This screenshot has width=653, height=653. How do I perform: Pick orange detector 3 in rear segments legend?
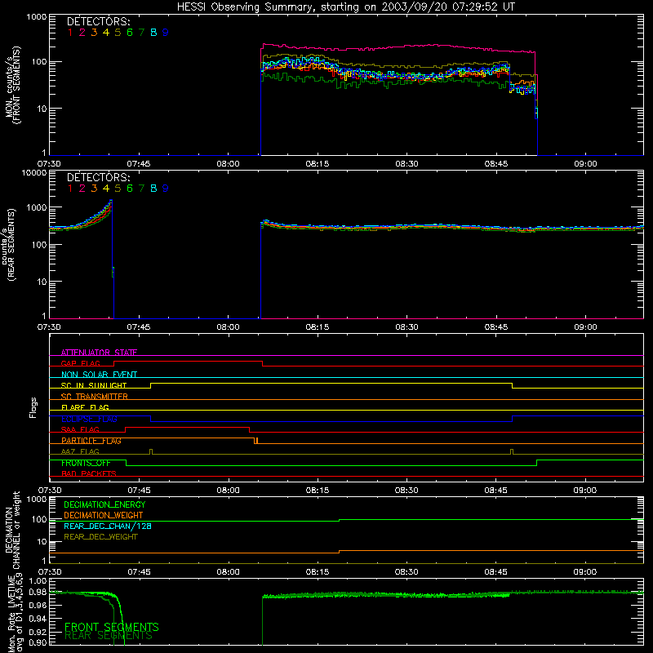(94, 189)
